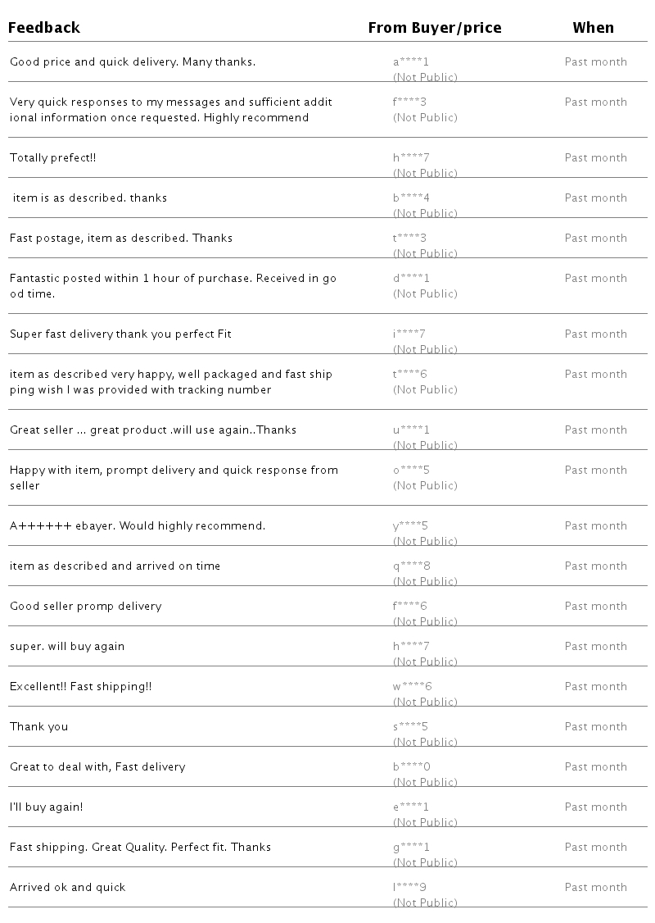Click the Feedback column header
This screenshot has width=655, height=923.
(x=44, y=28)
